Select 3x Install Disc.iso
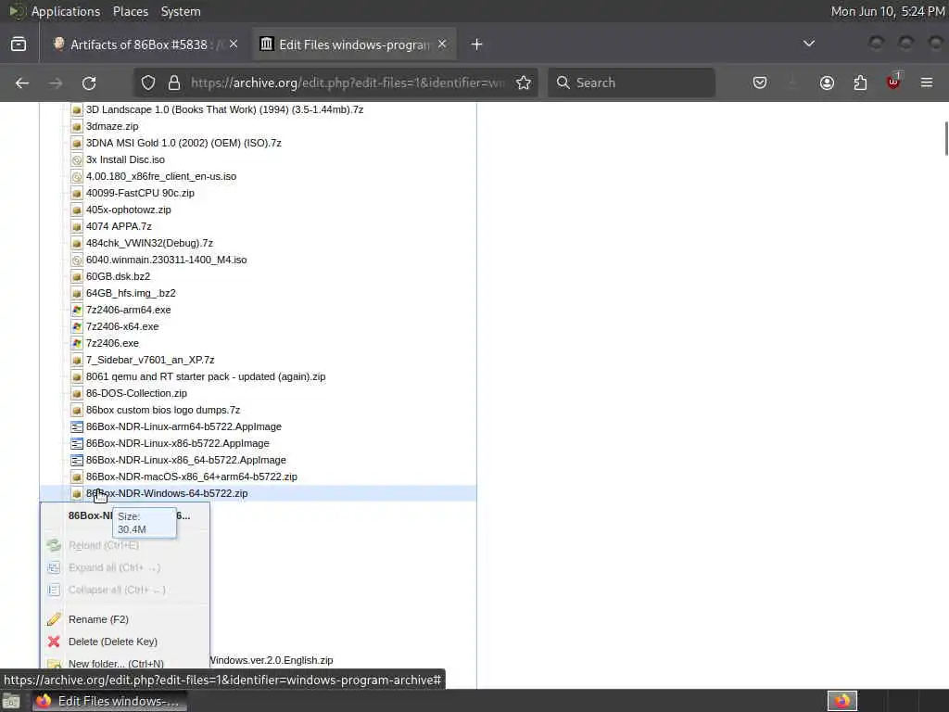Screen dimensions: 949x712 (x=125, y=159)
